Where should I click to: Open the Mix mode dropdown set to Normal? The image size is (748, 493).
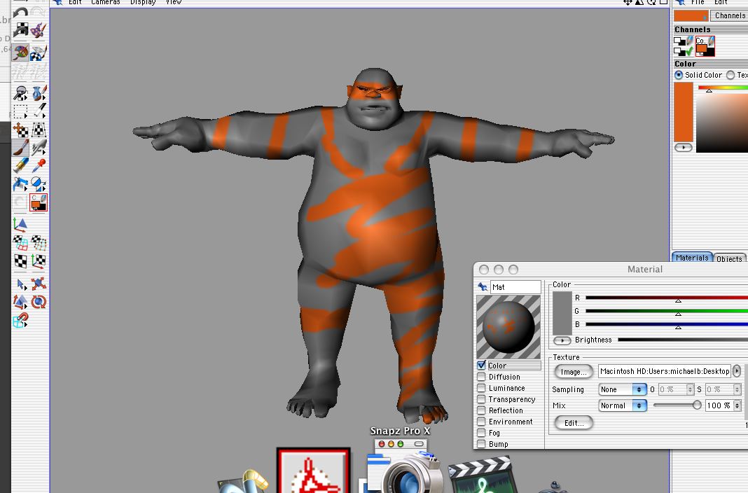click(623, 405)
